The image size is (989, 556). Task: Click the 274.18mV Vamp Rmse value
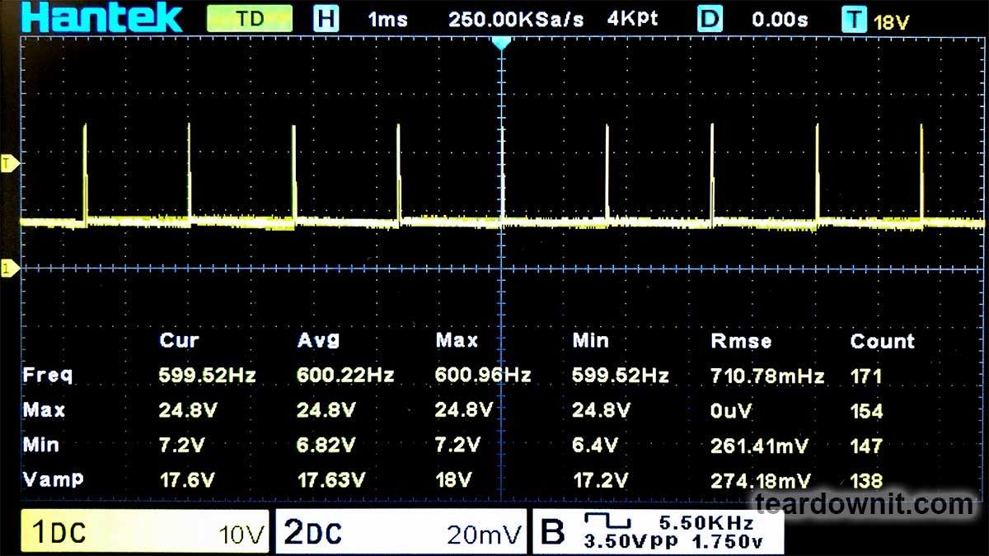pos(761,480)
